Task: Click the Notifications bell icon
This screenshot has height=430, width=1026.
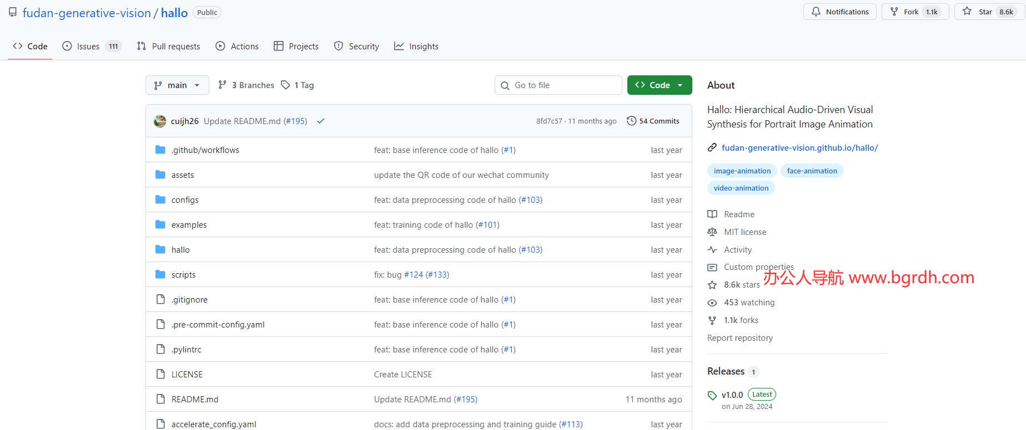Action: (x=816, y=12)
